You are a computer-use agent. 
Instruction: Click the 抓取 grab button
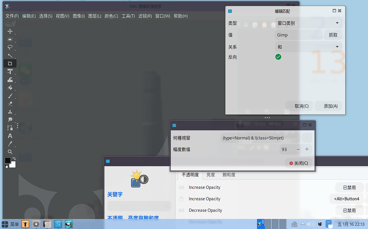[x=333, y=35]
